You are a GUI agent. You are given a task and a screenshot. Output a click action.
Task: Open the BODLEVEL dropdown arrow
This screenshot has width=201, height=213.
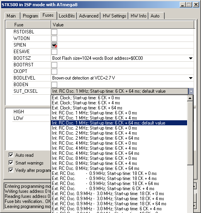coord(191,78)
